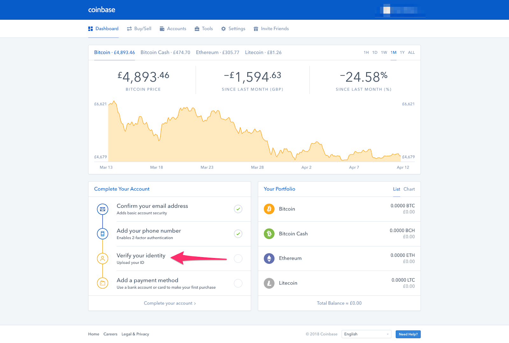This screenshot has width=509, height=343.
Task: Click the Coinbase logo in header
Action: click(x=102, y=10)
